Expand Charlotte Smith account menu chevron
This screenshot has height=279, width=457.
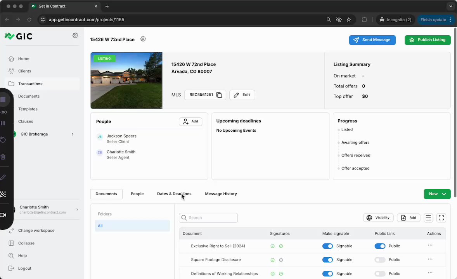[77, 209]
